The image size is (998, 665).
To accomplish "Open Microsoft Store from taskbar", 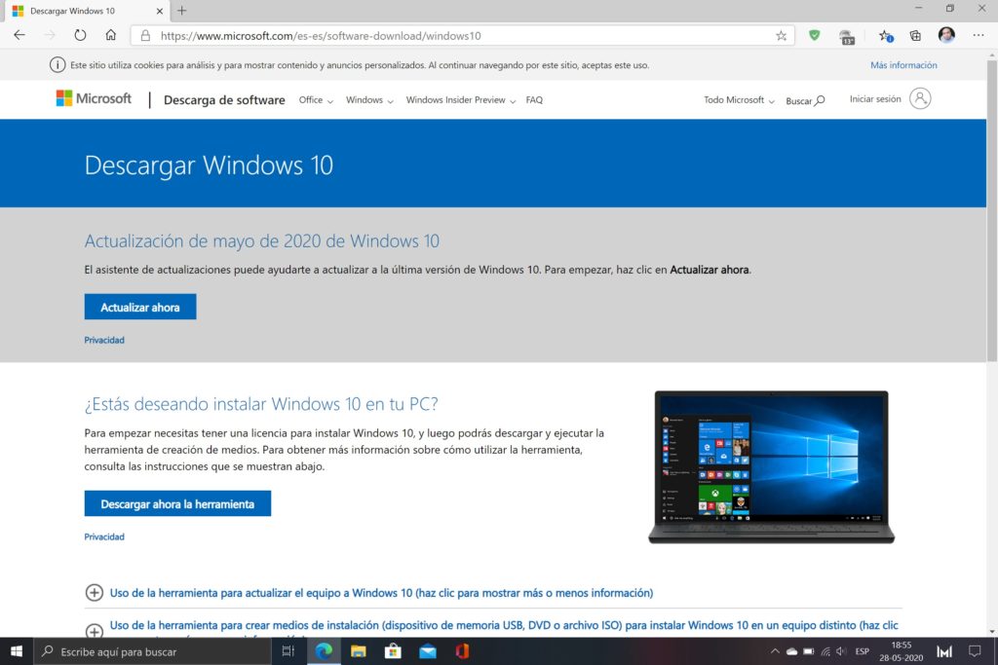I will click(x=393, y=651).
